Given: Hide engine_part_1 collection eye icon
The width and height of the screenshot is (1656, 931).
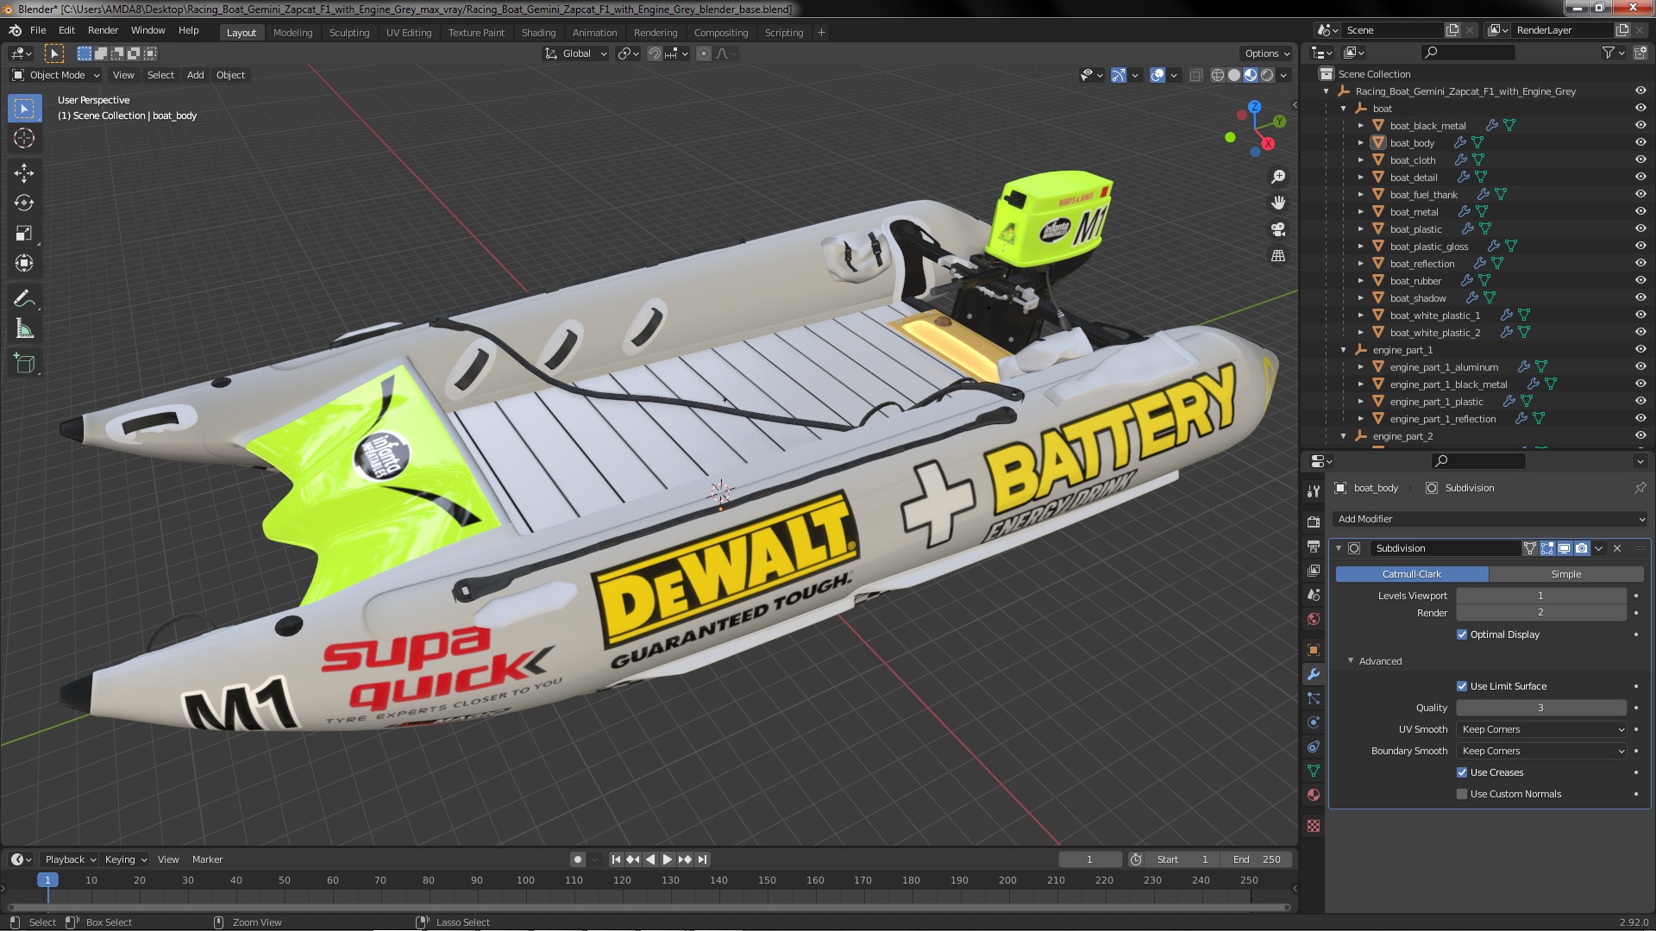Looking at the screenshot, I should (1640, 349).
